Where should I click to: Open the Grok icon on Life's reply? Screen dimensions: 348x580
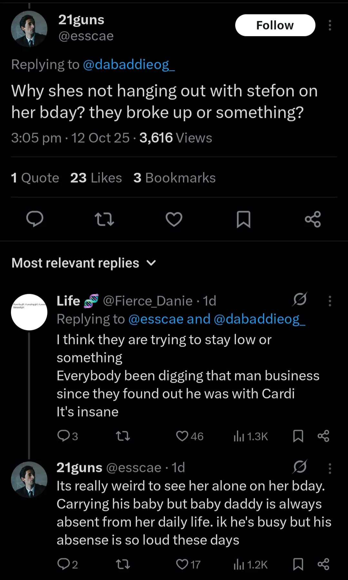pos(300,300)
